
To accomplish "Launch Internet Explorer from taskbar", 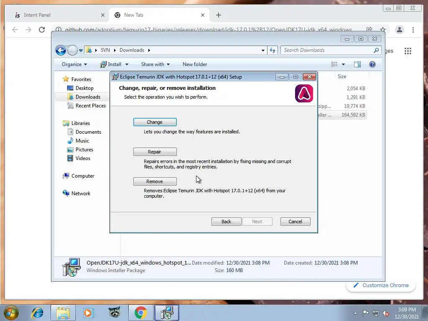I will pos(38,313).
